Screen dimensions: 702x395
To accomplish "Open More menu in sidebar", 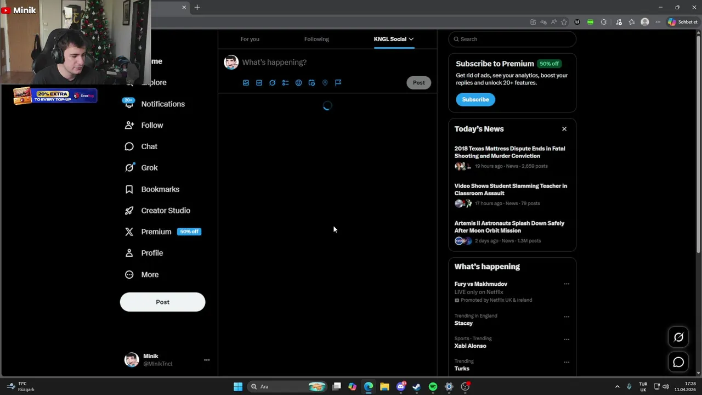I will coord(142,274).
